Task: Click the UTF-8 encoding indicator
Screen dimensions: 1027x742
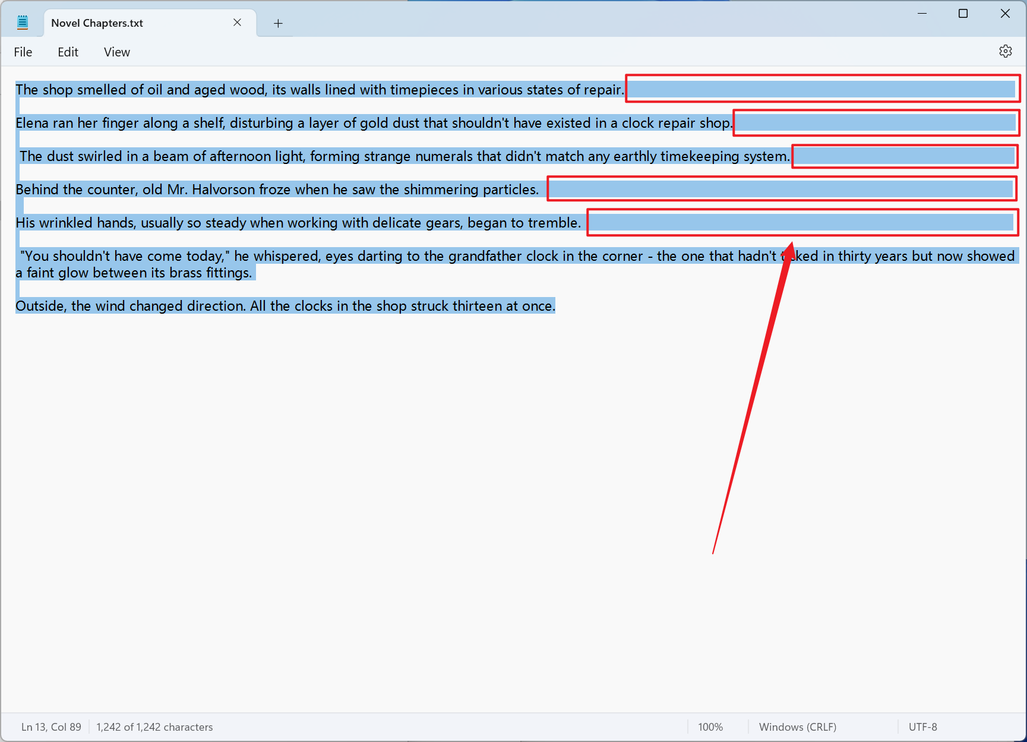Action: (x=922, y=727)
